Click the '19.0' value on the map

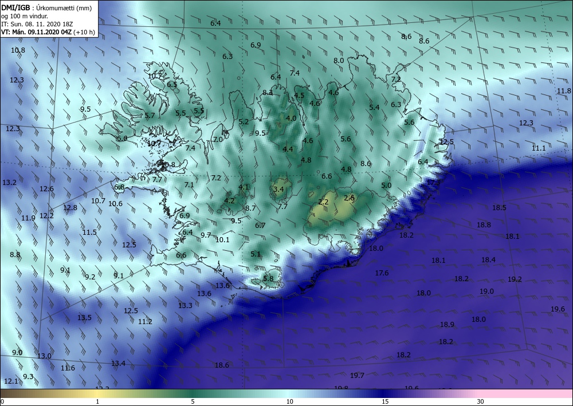(486, 291)
